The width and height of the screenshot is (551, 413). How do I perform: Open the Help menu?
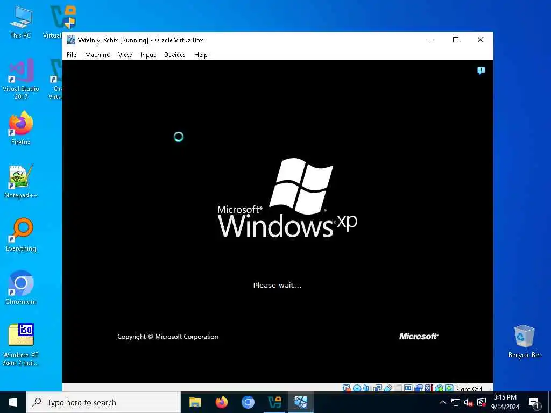click(x=201, y=55)
